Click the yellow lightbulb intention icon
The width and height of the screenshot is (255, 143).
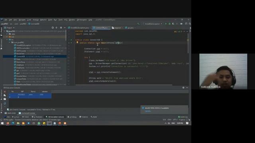77,43
